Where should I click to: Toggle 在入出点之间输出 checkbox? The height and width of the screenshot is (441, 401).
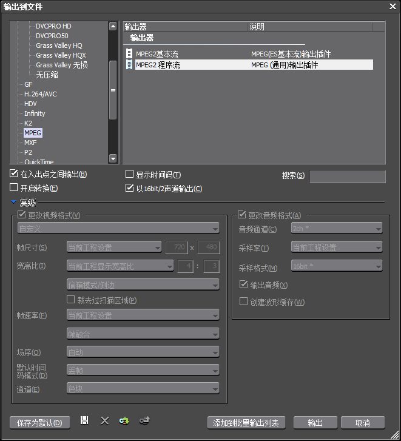[14, 174]
